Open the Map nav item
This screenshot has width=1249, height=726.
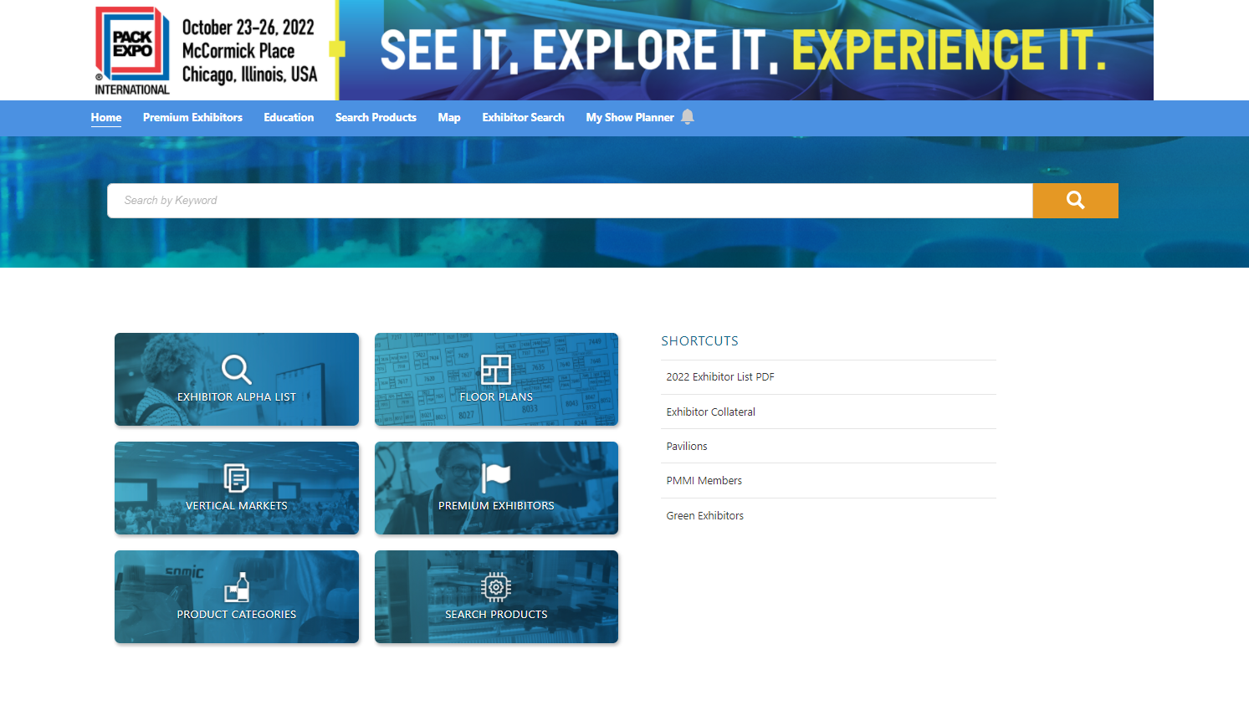pos(449,117)
